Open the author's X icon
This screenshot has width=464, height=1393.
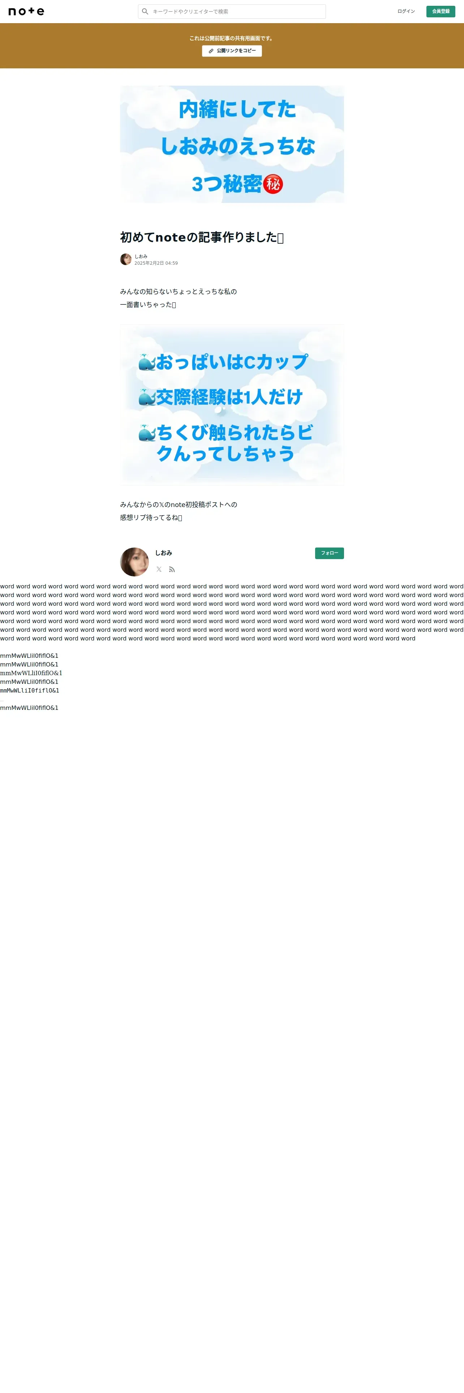point(159,570)
